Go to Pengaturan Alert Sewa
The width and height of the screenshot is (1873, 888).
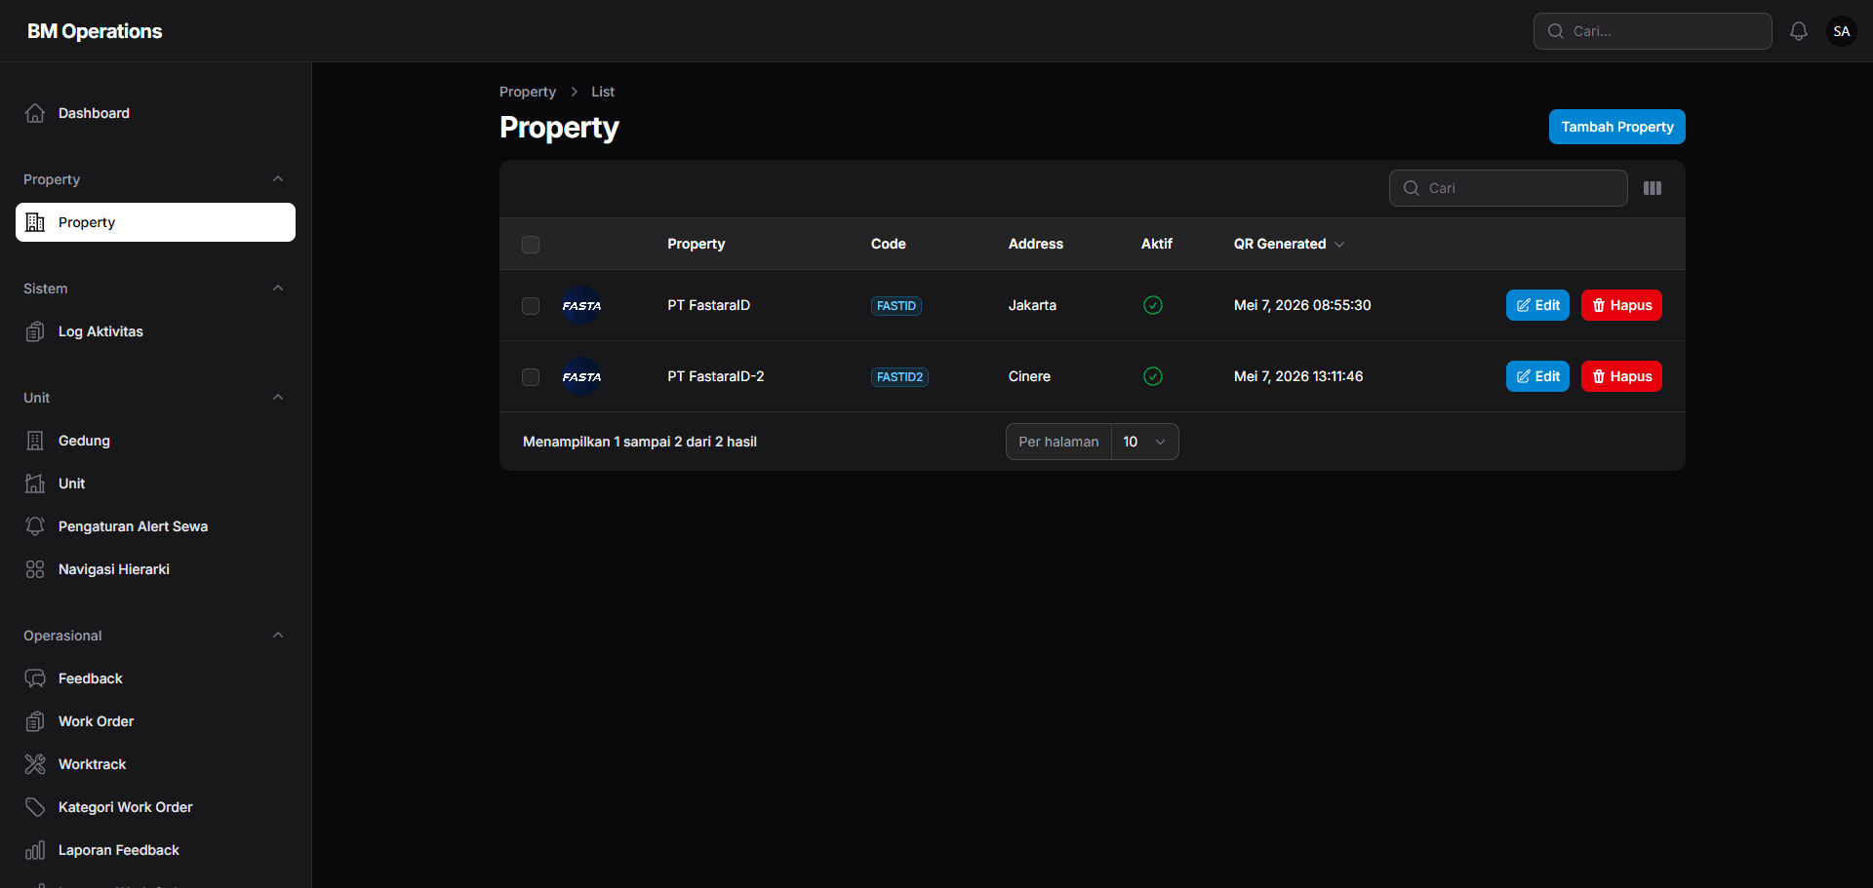click(x=155, y=526)
